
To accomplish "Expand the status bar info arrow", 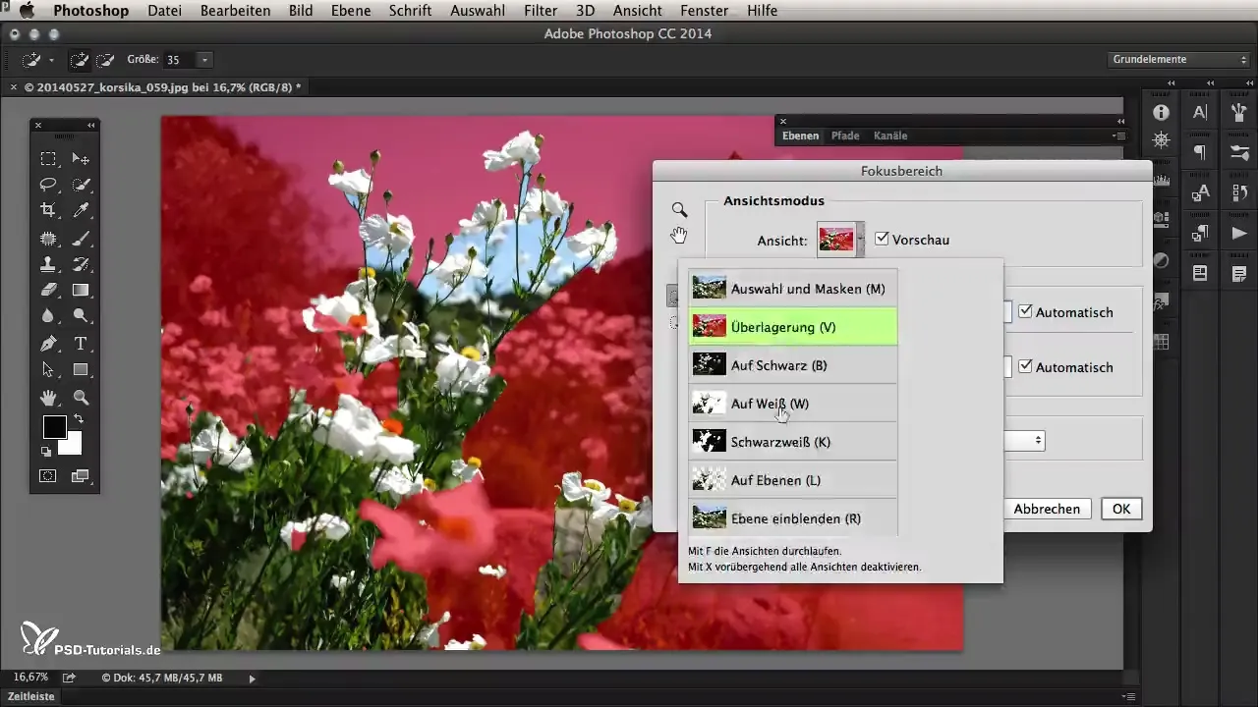I will click(252, 679).
